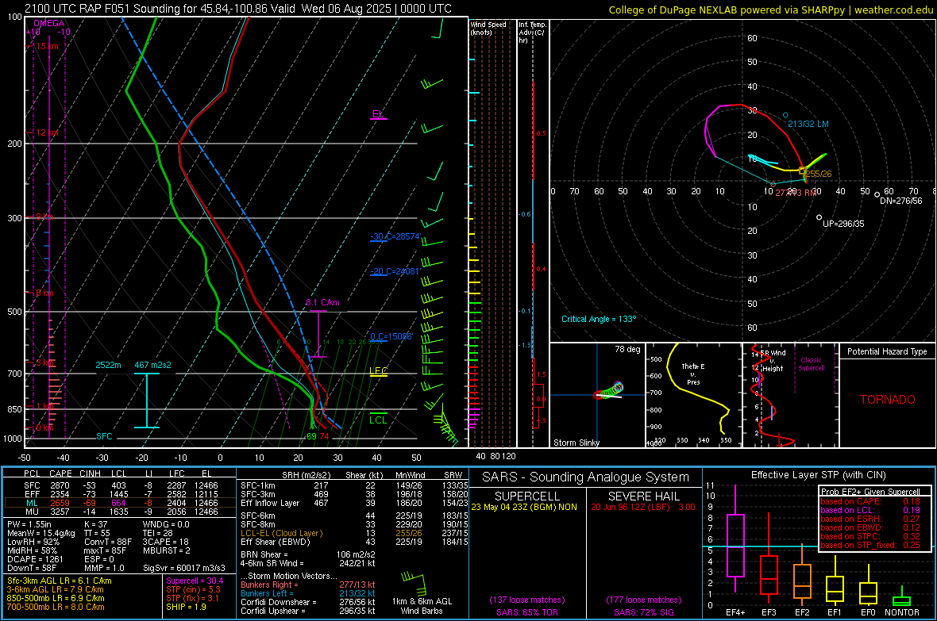Screen dimensions: 937x621
Task: Click the STP (cin) = 5.3 value
Action: point(193,589)
